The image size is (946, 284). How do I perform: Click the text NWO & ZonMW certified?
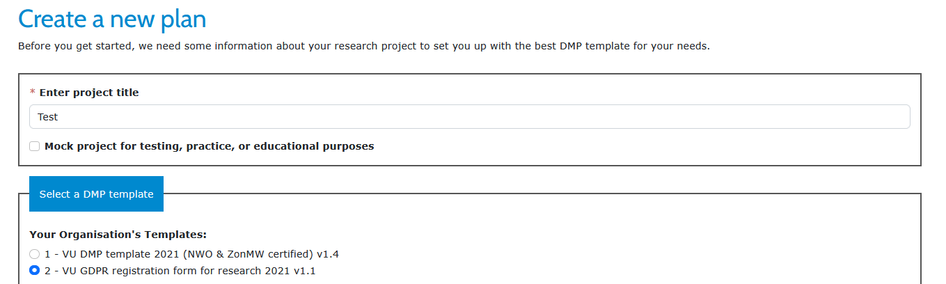(x=237, y=254)
